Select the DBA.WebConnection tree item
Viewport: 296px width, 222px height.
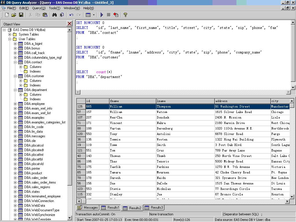pos(39,201)
